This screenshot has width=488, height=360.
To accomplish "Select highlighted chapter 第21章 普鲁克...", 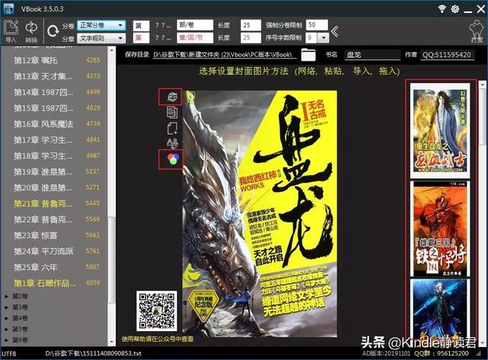I will [x=56, y=203].
